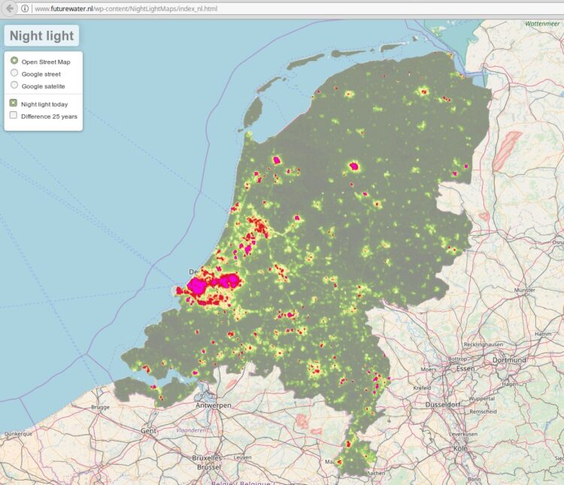Screen dimensions: 564x485
Task: Click the Hamm label on map
Action: 543,334
